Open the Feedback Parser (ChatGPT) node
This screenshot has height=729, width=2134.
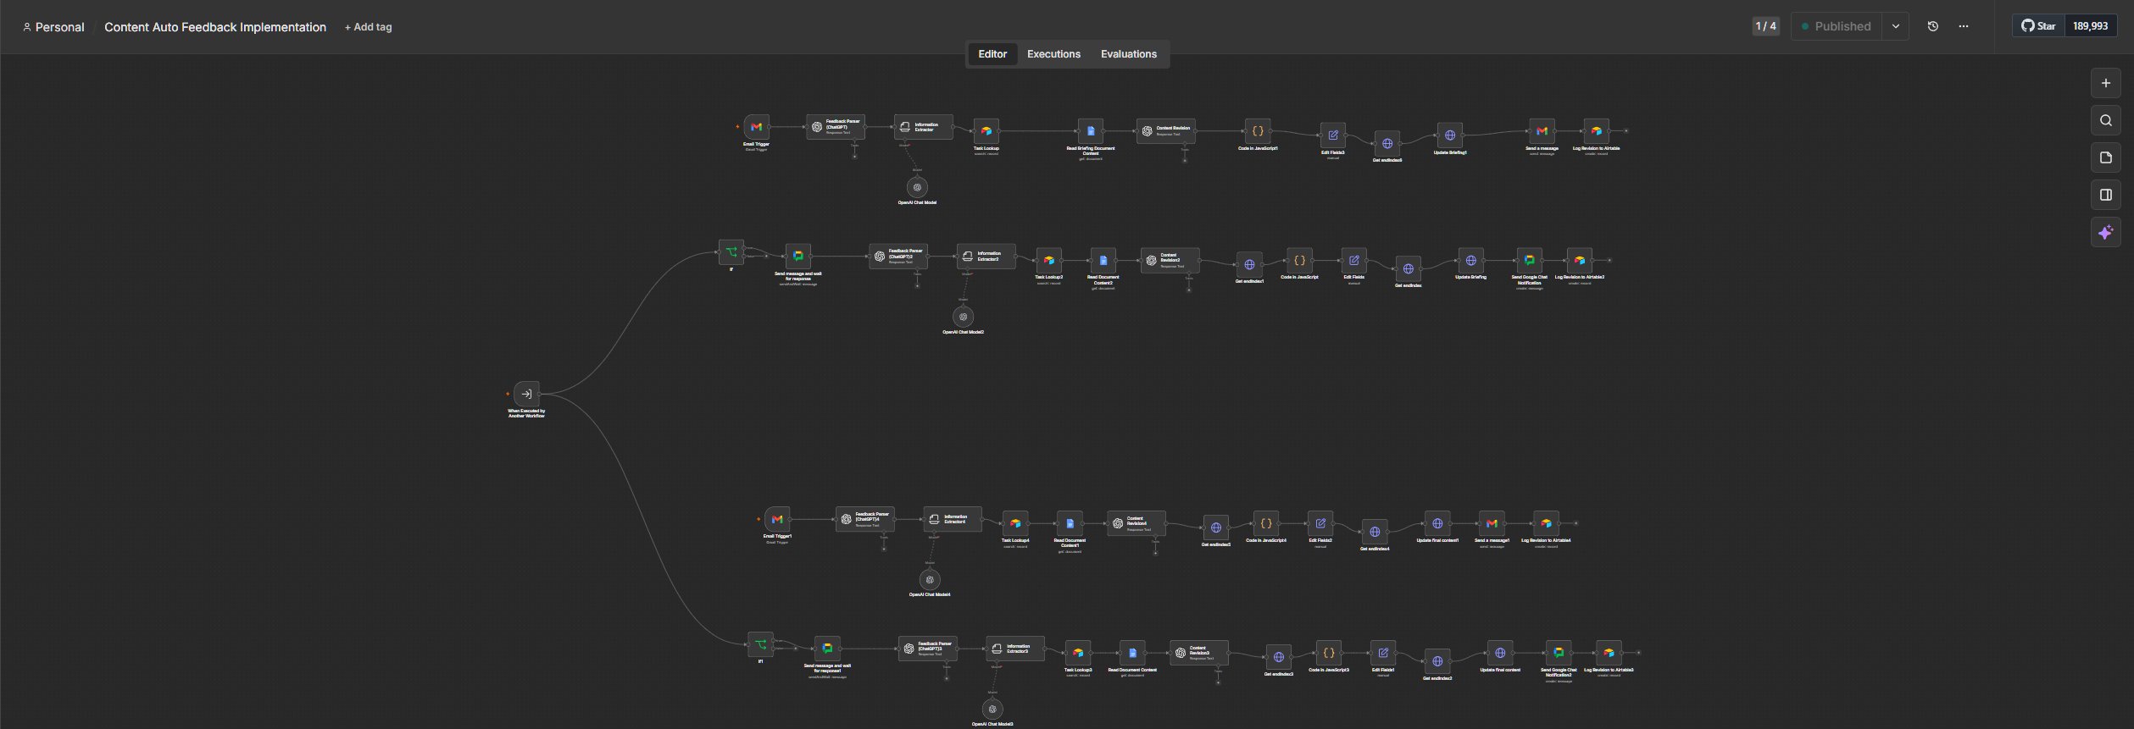pyautogui.click(x=835, y=127)
